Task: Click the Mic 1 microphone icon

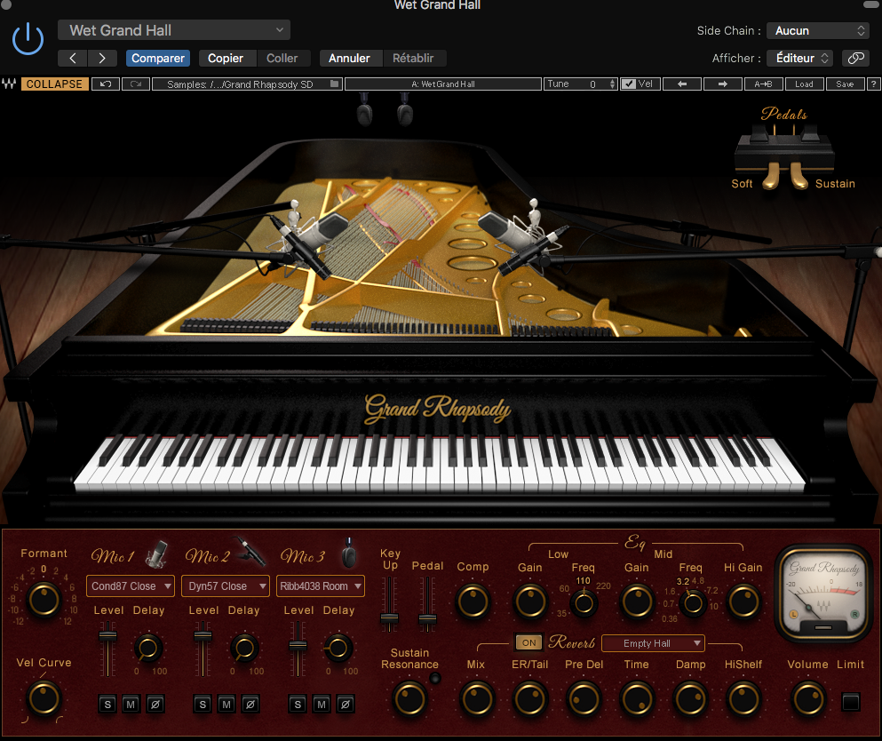Action: (x=155, y=553)
